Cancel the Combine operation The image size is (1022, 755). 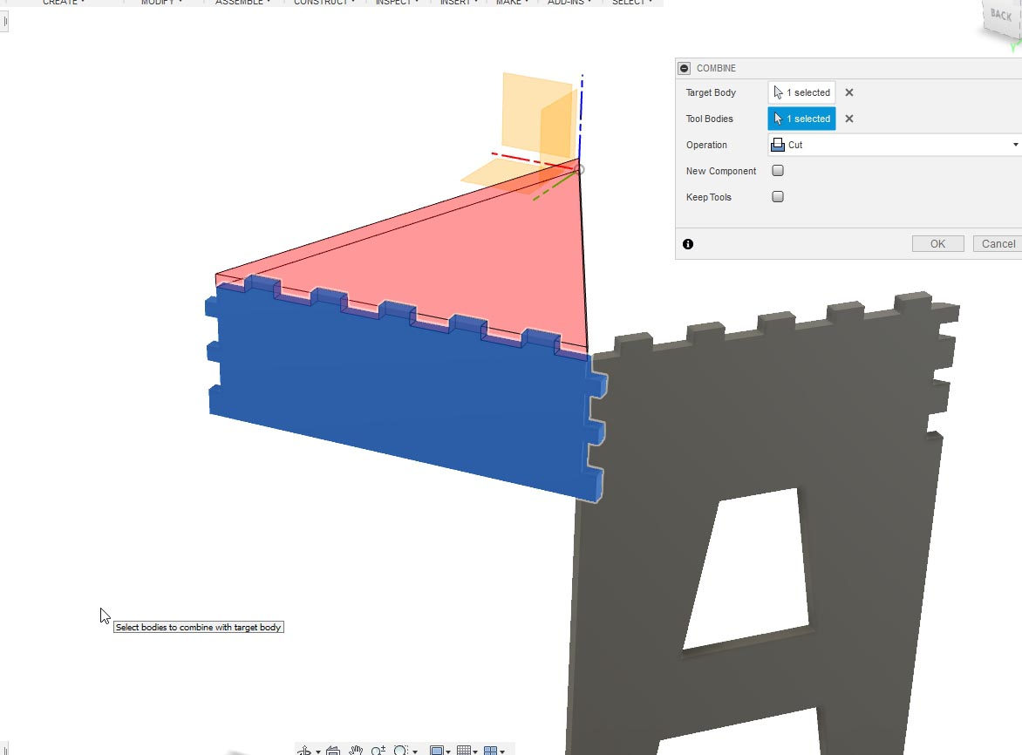(x=998, y=243)
